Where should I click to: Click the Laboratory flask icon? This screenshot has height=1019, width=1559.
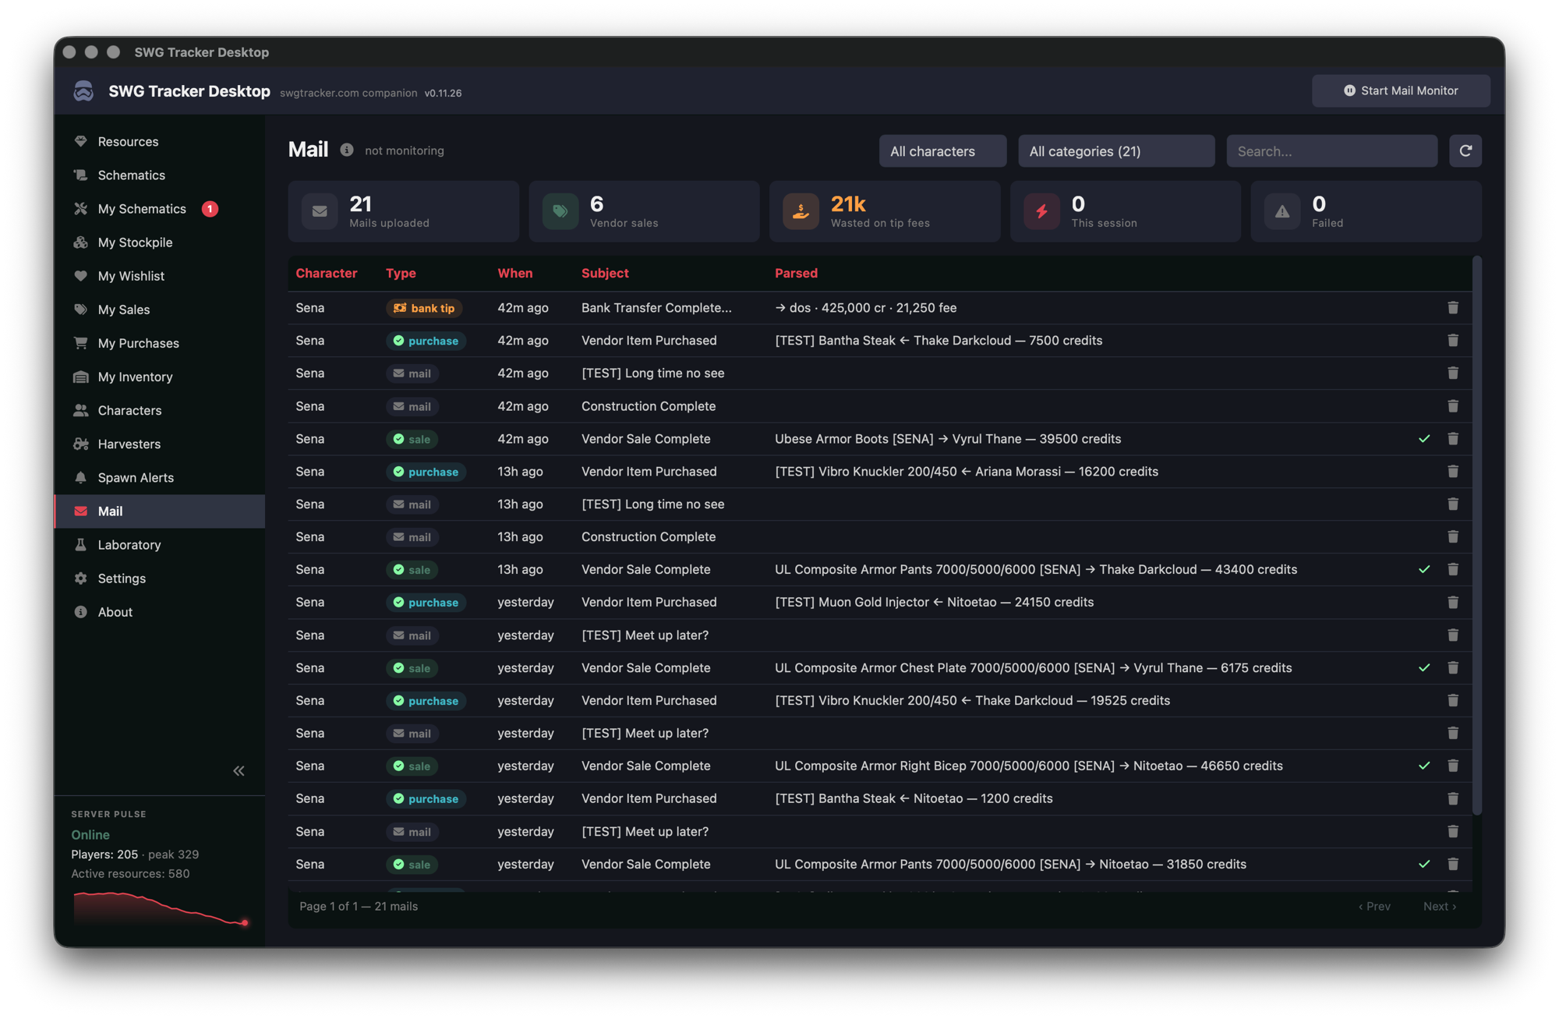[x=80, y=544]
